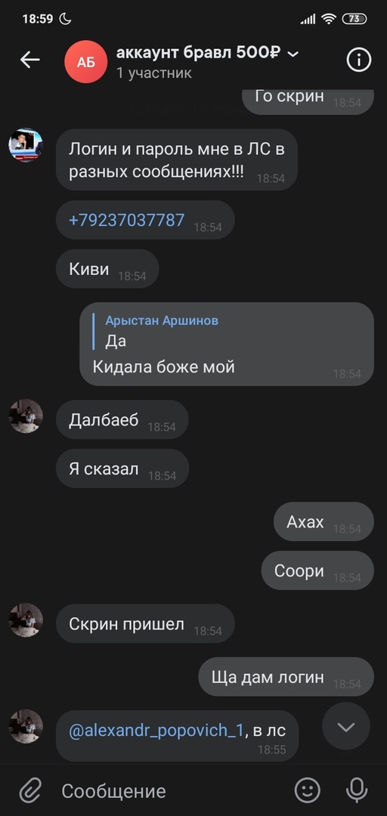Open avatar next to Логин и пароль message

(26, 145)
